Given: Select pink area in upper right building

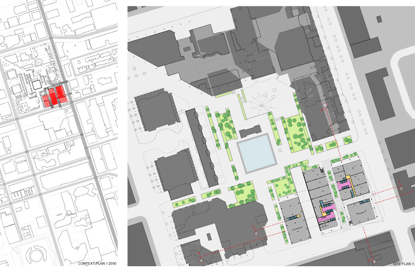Looking at the screenshot, I should pyautogui.click(x=344, y=185).
